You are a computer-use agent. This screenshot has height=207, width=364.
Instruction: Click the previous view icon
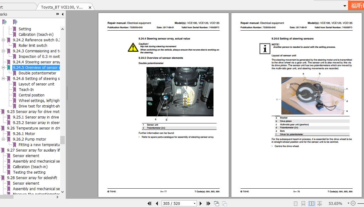pyautogui.click(x=217, y=204)
